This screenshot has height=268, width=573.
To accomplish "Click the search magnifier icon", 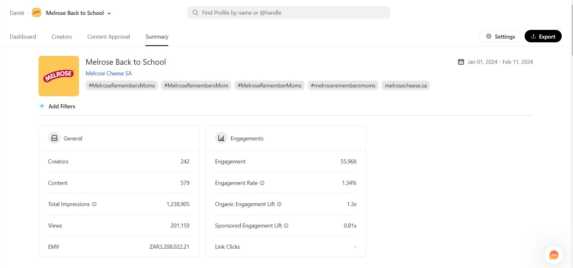I will 195,13.
